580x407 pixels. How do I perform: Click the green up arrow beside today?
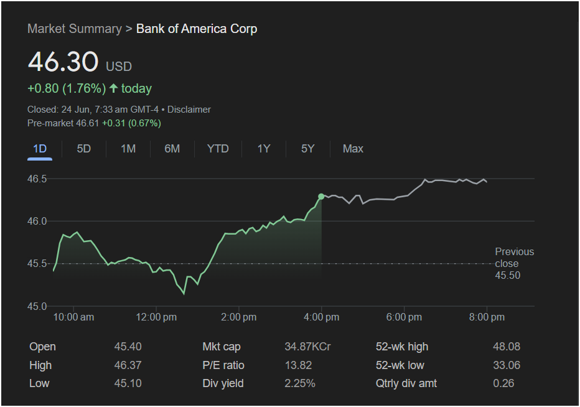tap(113, 88)
